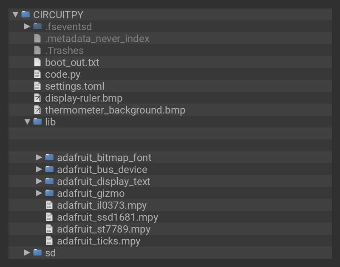Click the display-ruler.bmp image icon
The width and height of the screenshot is (340, 267).
tap(37, 98)
